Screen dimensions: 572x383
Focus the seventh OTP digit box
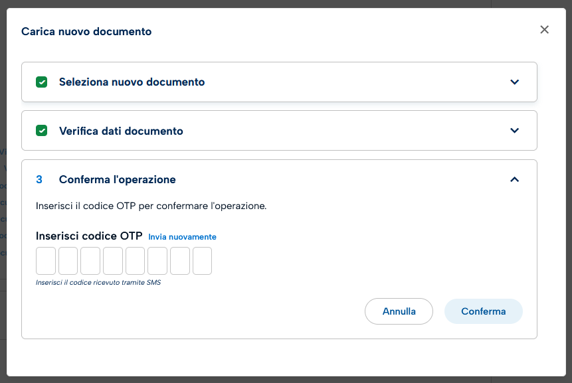(x=180, y=261)
